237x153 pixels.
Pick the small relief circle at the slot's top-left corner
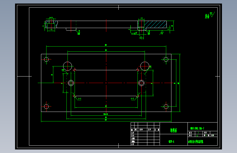[75, 70]
